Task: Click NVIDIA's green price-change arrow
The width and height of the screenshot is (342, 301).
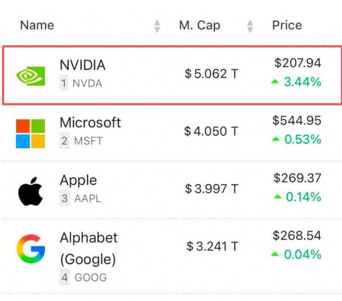Action: tap(275, 82)
